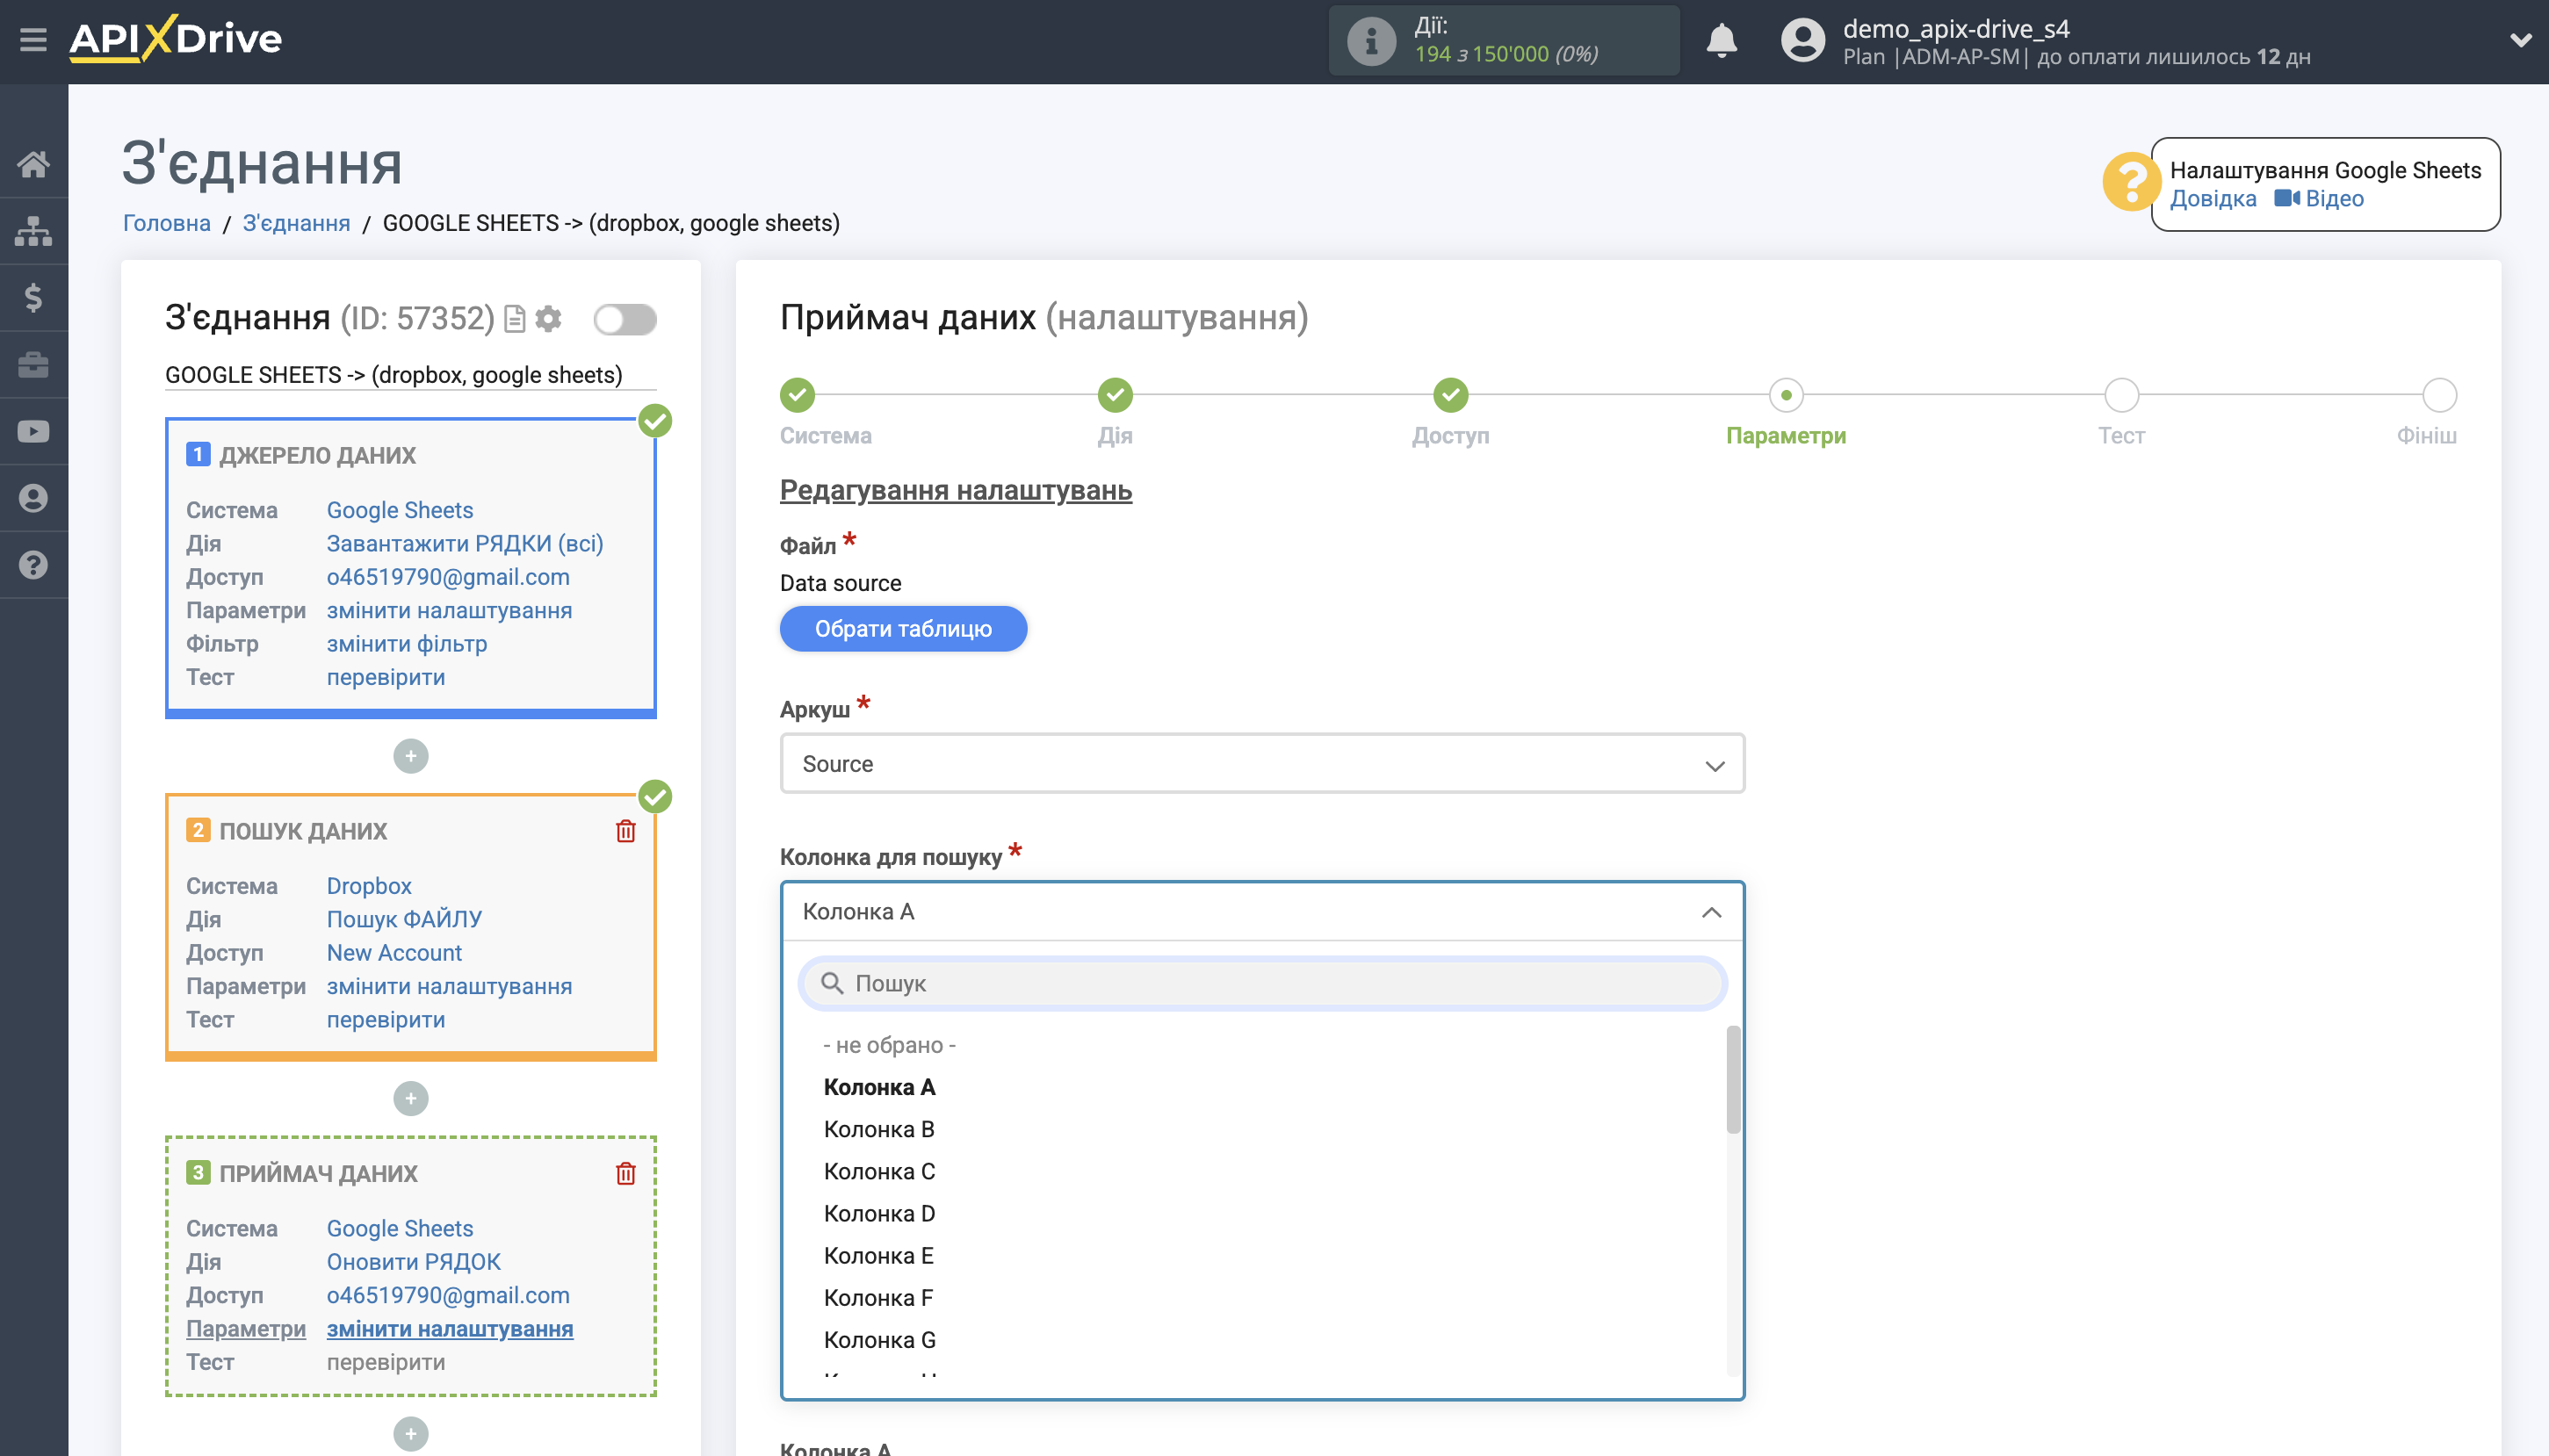2549x1456 pixels.
Task: Open the user profile icon in sidebar
Action: click(x=33, y=497)
